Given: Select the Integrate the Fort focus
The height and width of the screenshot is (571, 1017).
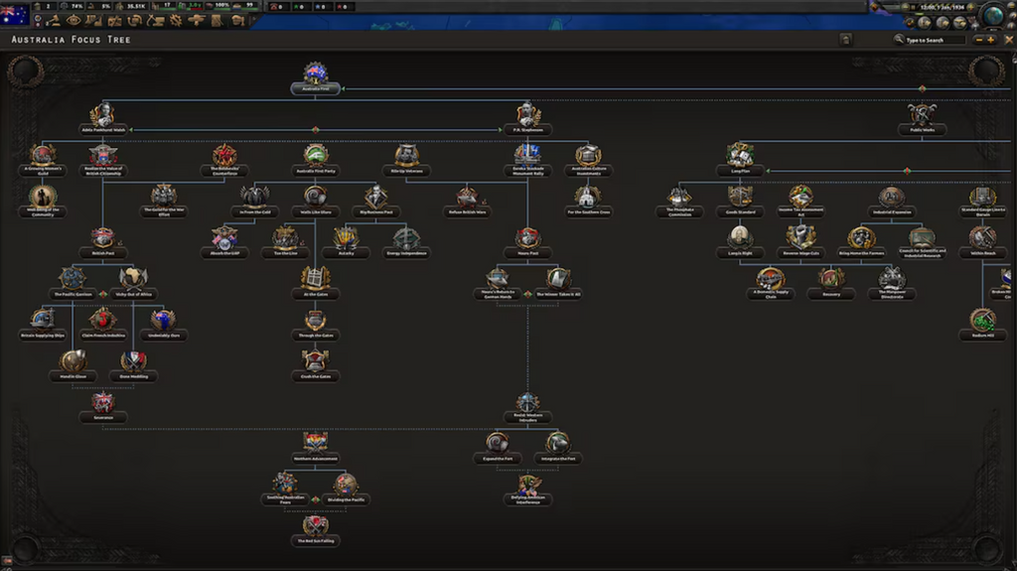Looking at the screenshot, I should (x=558, y=449).
